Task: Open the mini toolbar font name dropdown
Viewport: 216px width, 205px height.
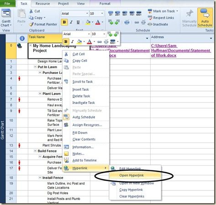Action: tap(89, 34)
